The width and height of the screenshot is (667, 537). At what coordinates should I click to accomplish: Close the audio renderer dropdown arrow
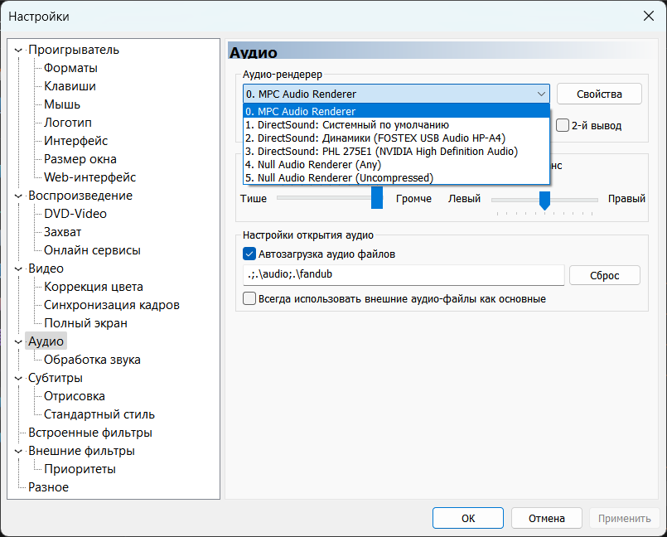[x=541, y=94]
